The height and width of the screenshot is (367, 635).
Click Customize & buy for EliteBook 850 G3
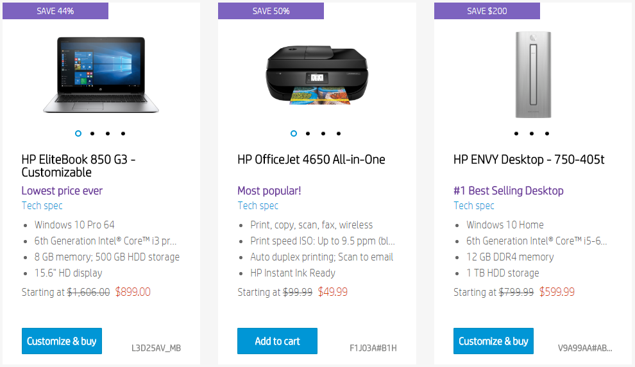62,341
